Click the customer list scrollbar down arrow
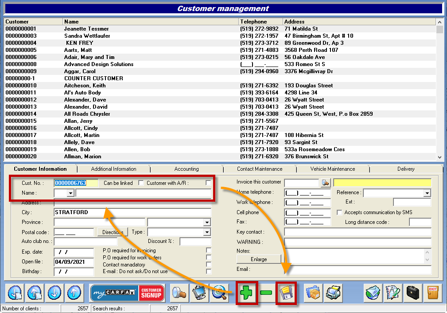This screenshot has height=313, width=447. [x=439, y=157]
